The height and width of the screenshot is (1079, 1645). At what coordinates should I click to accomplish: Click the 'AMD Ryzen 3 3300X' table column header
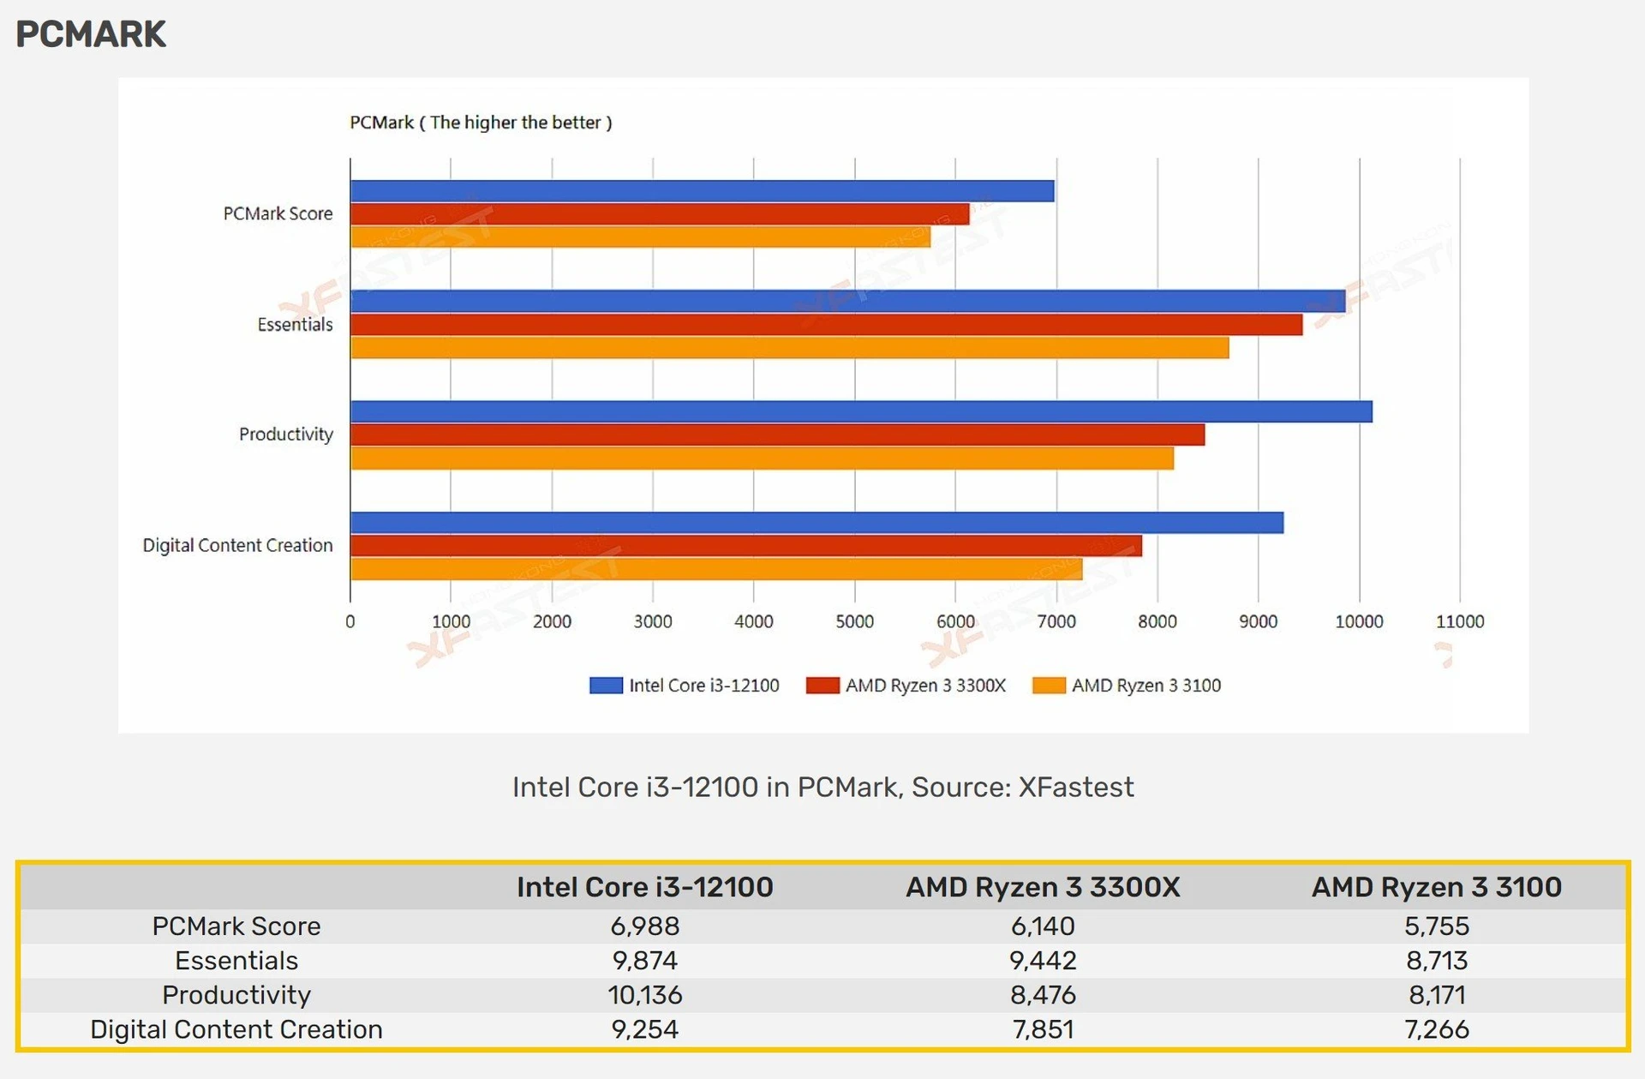[x=1043, y=887]
